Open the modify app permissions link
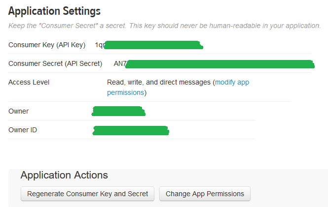This screenshot has height=207, width=328. point(232,82)
